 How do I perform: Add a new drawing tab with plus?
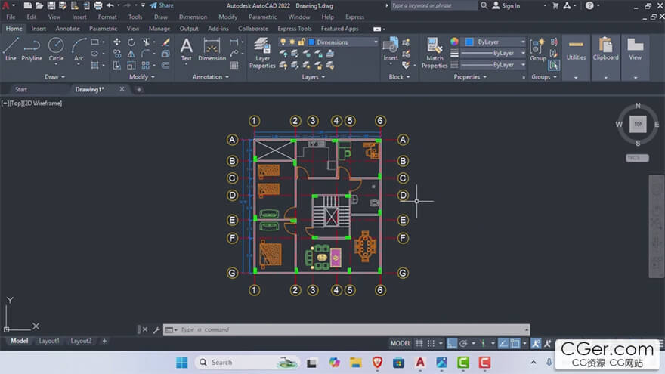pos(139,89)
